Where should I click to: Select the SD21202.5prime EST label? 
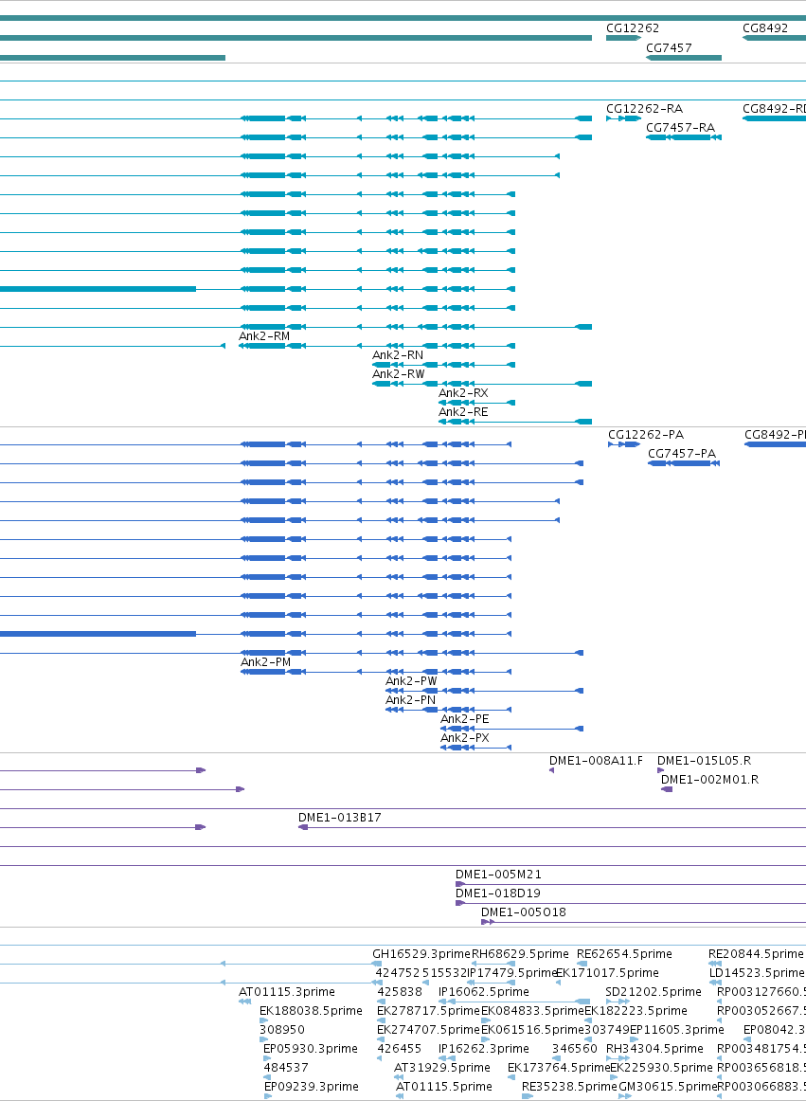click(653, 992)
